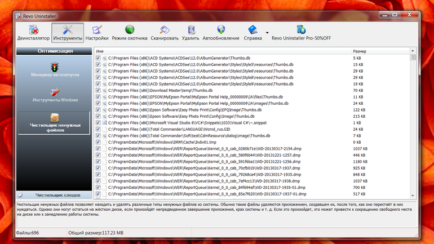Click blank file icon of WD-20131221-1257.dmp
Screen dimensions: 434x244
(104, 155)
